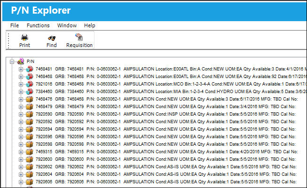The height and width of the screenshot is (188, 307).
Task: Select row text 7468468 with Qty Available:92
Action: coord(171,77)
